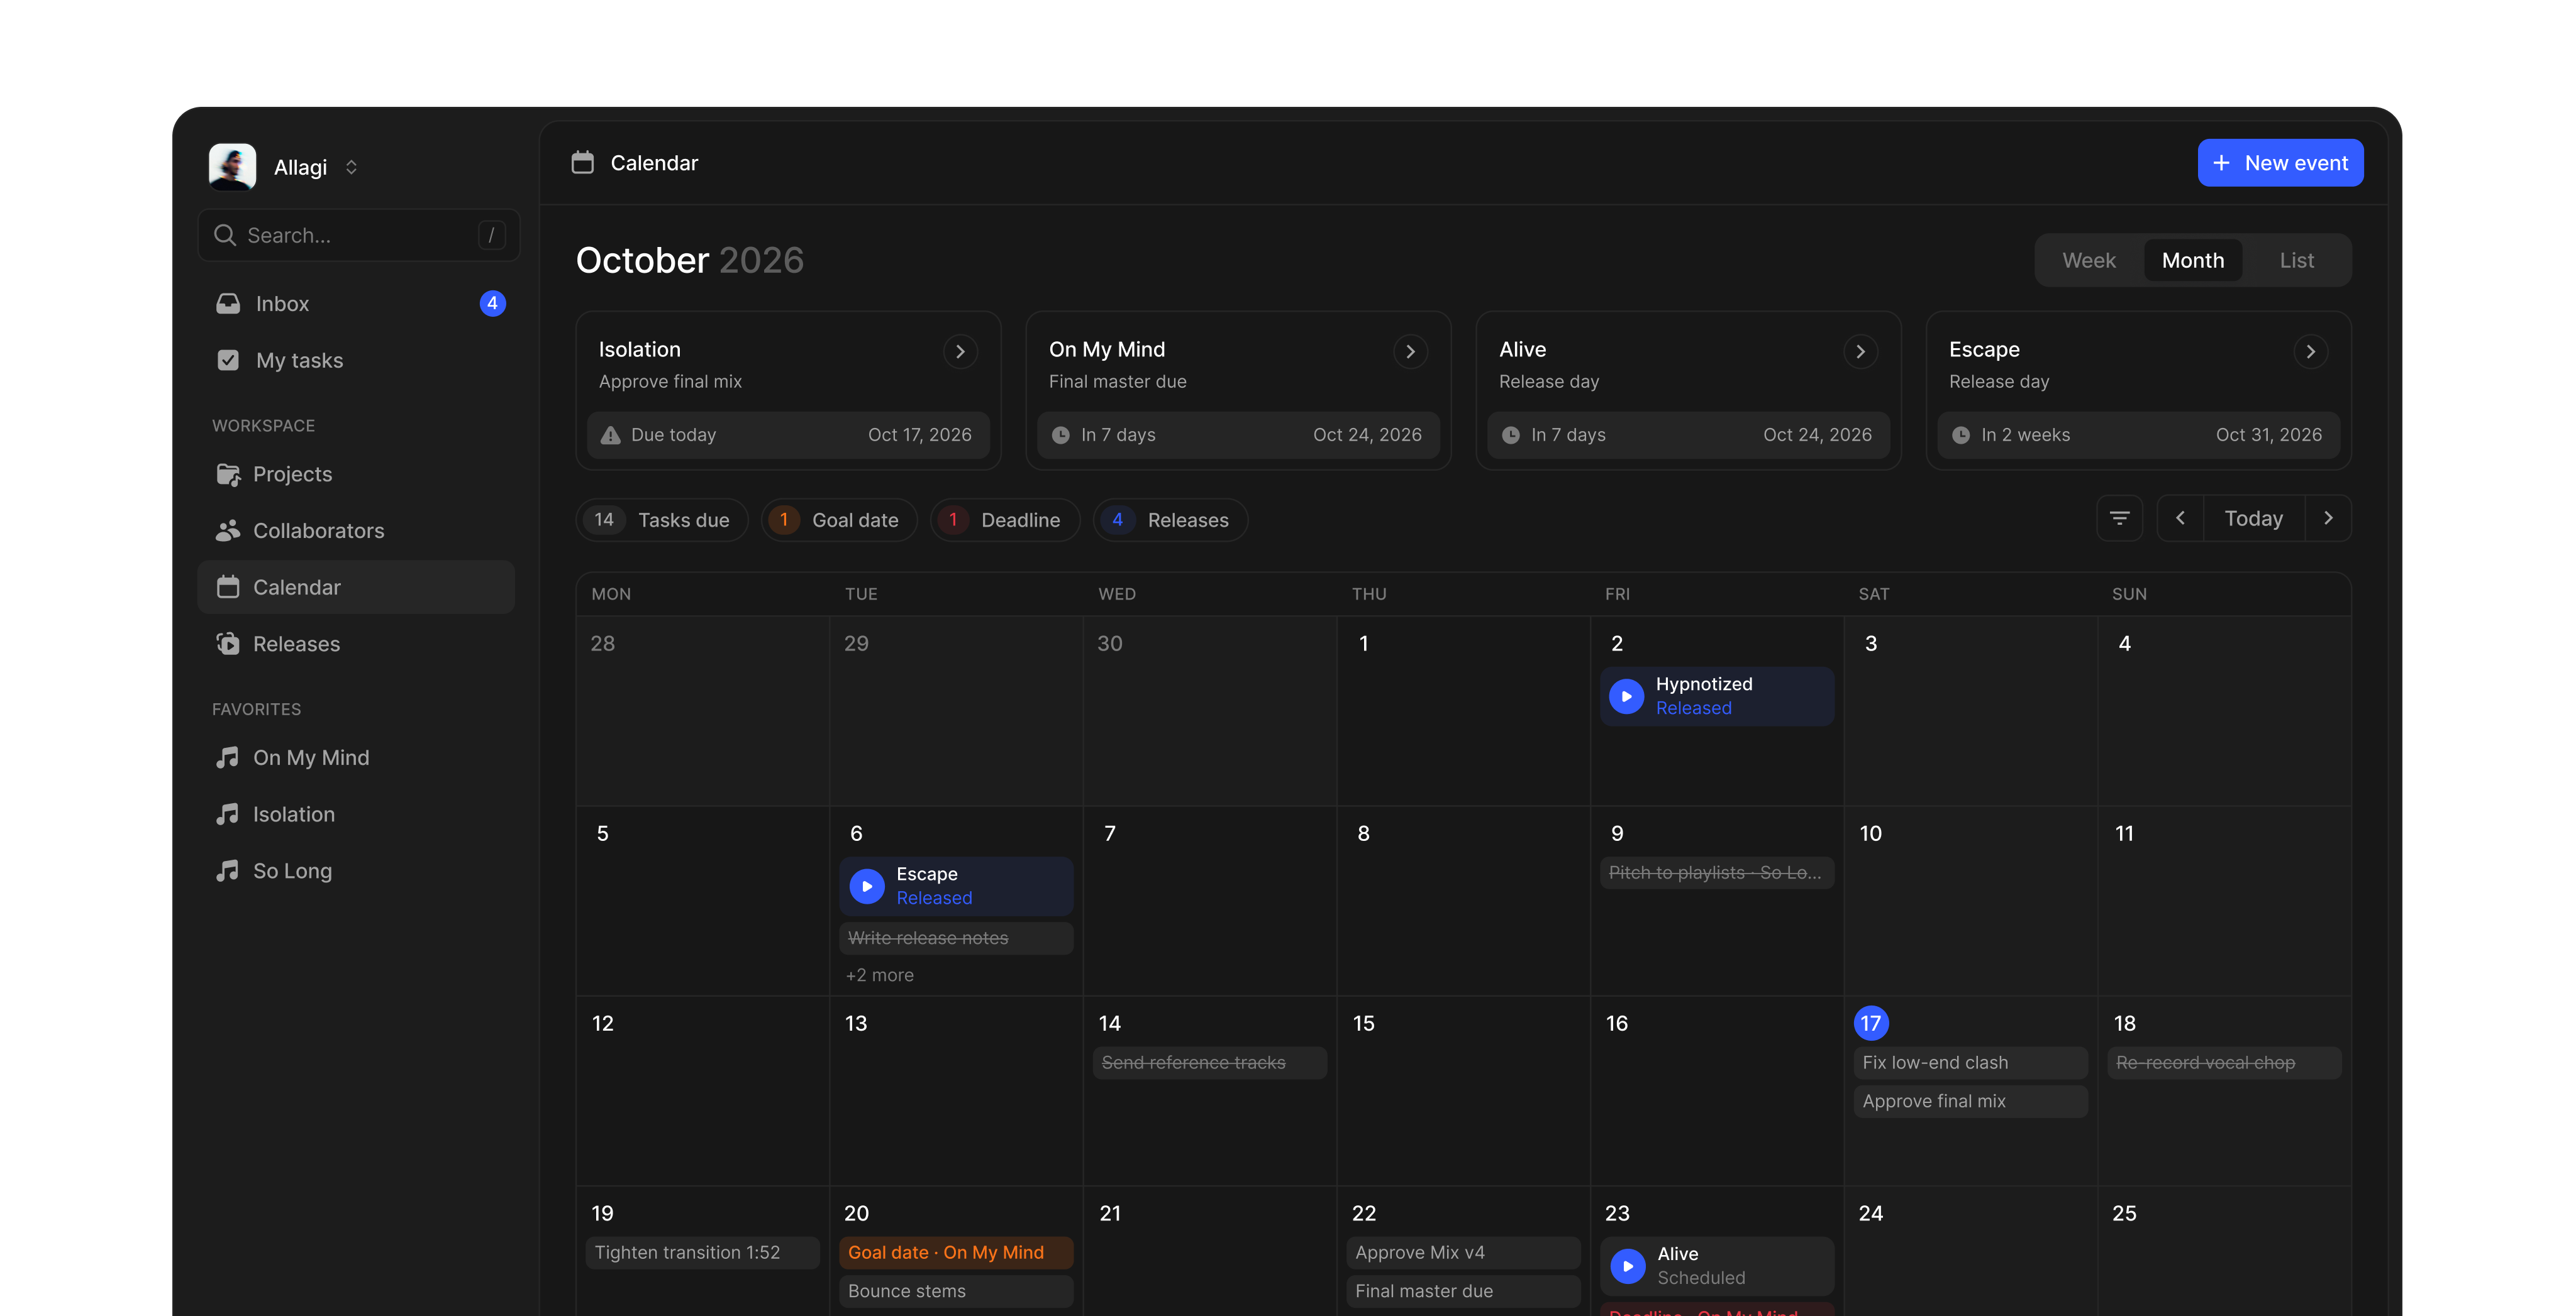Open Releases in sidebar
Screen dimensions: 2576x1316
tap(357, 644)
